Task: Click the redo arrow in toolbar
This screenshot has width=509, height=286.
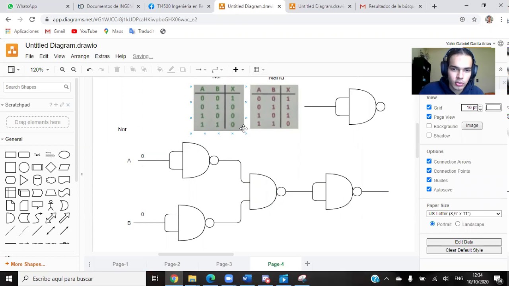Action: [101, 70]
